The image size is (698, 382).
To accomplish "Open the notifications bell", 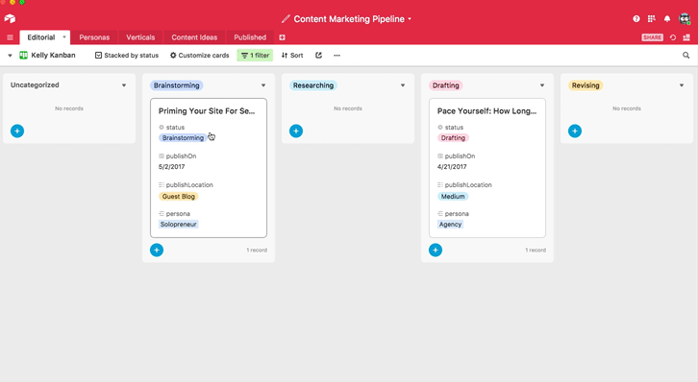I will point(667,18).
